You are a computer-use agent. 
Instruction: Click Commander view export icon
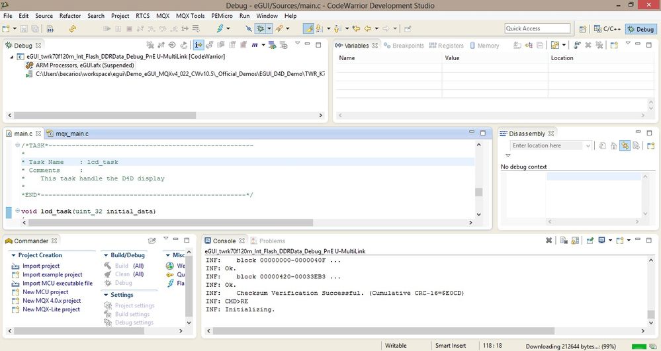152,241
